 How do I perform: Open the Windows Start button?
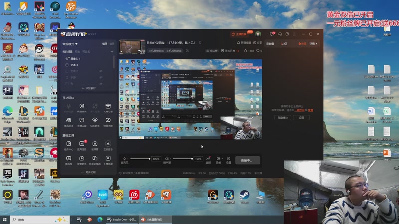click(x=5, y=220)
